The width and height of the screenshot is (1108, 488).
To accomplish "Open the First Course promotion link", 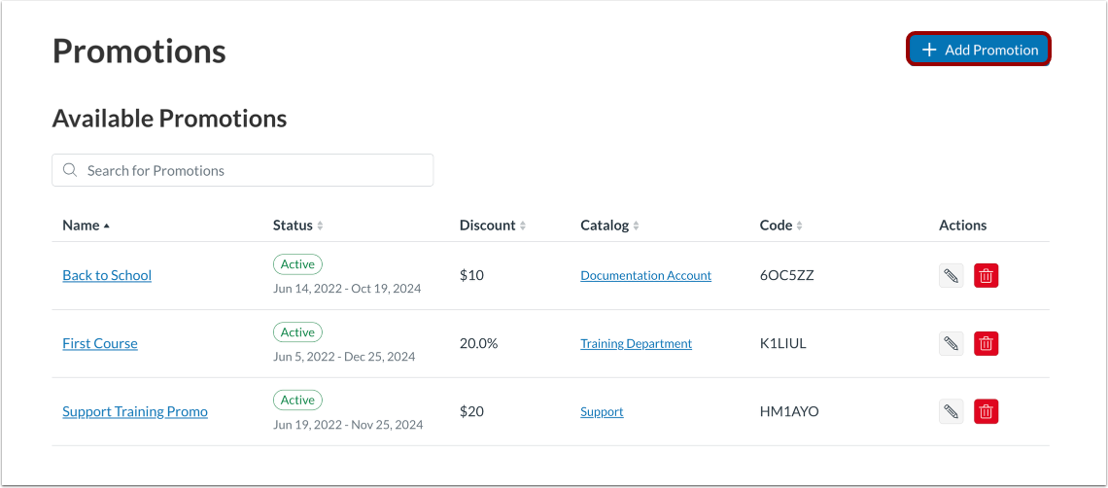I will pos(100,343).
